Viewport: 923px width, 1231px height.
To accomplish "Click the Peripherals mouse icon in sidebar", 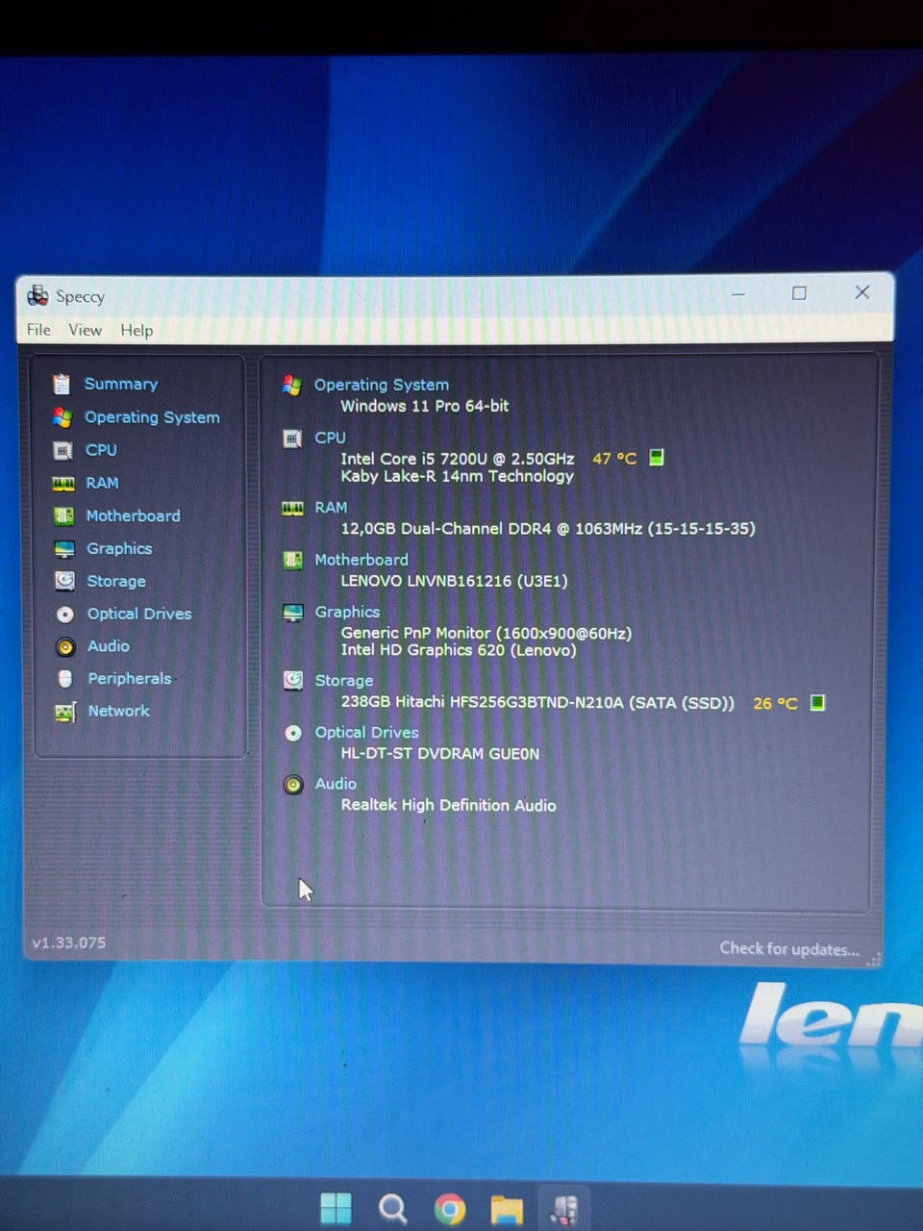I will coord(65,679).
